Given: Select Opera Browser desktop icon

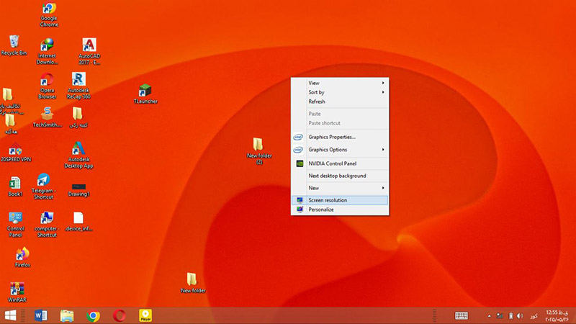Looking at the screenshot, I should click(47, 86).
